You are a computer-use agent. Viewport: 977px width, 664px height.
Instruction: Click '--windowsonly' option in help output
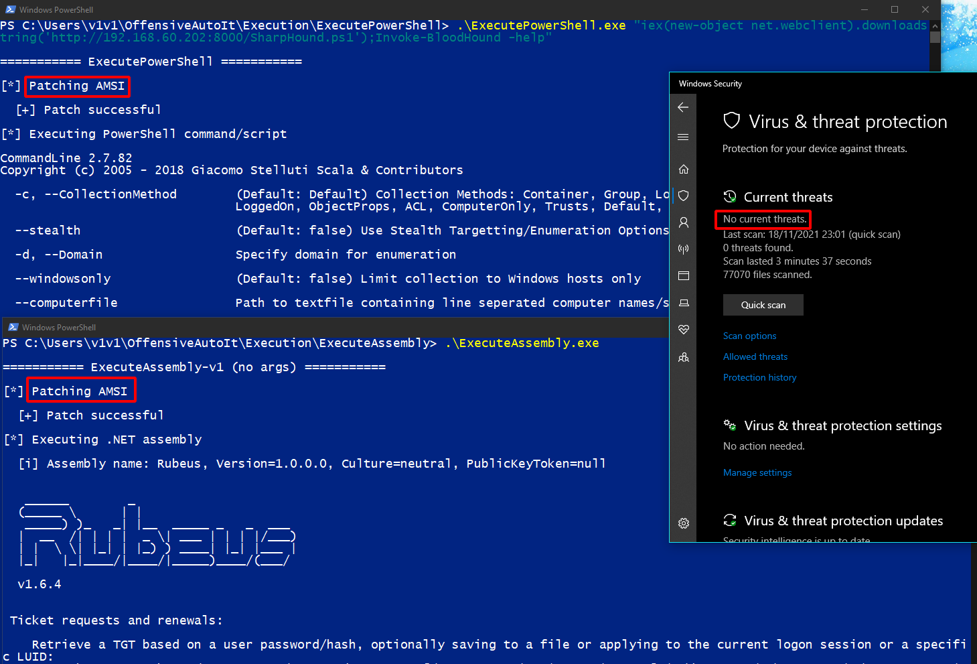(63, 279)
